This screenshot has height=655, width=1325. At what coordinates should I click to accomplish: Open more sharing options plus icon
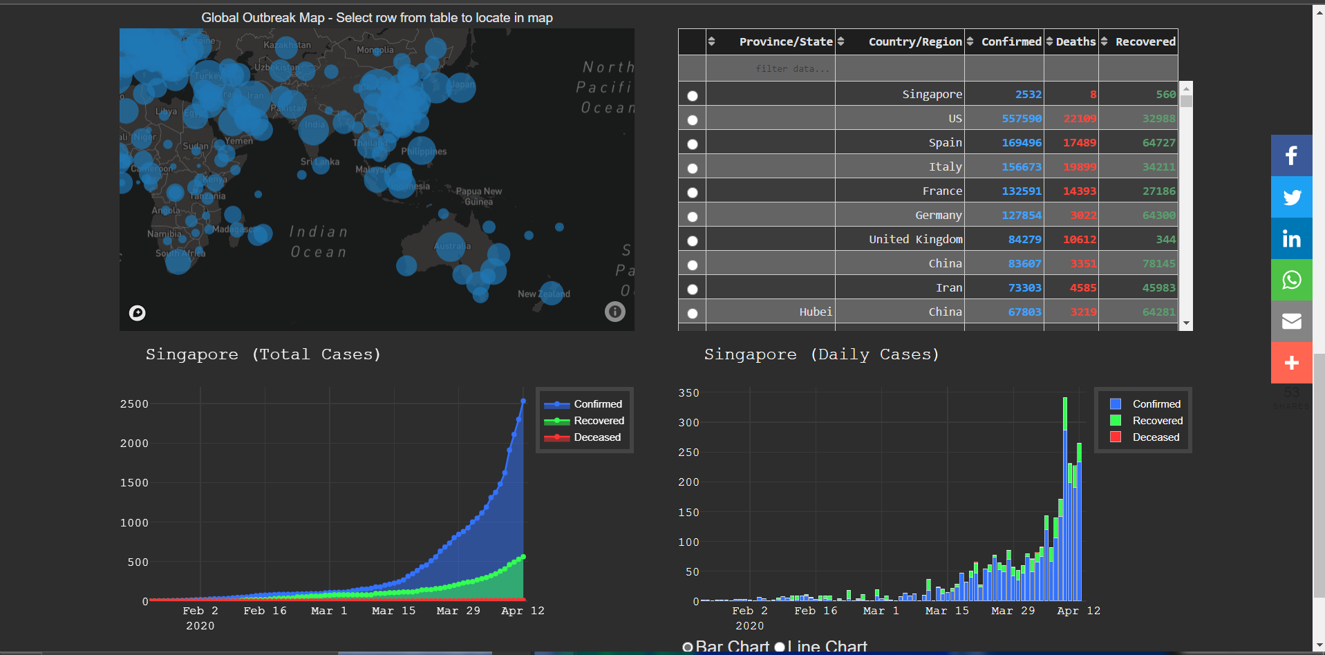click(1291, 363)
